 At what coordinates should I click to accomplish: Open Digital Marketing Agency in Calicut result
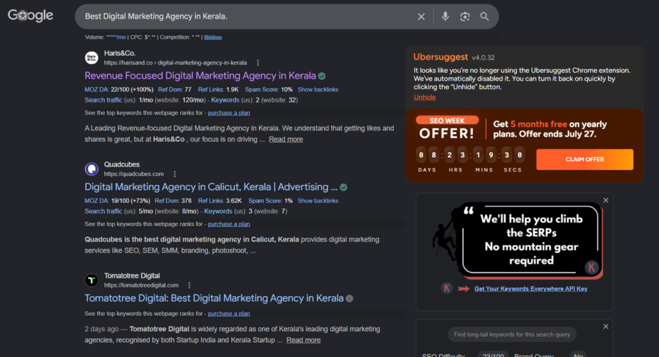pyautogui.click(x=211, y=187)
